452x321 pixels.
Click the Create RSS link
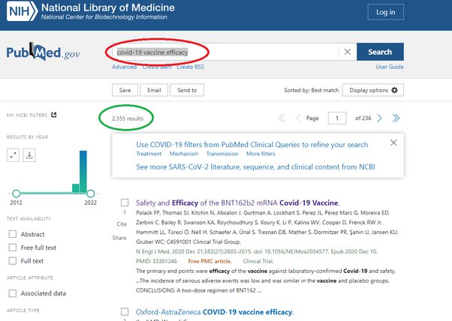(190, 67)
